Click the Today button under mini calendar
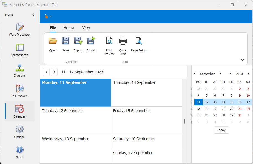This screenshot has width=253, height=164. pos(221,130)
